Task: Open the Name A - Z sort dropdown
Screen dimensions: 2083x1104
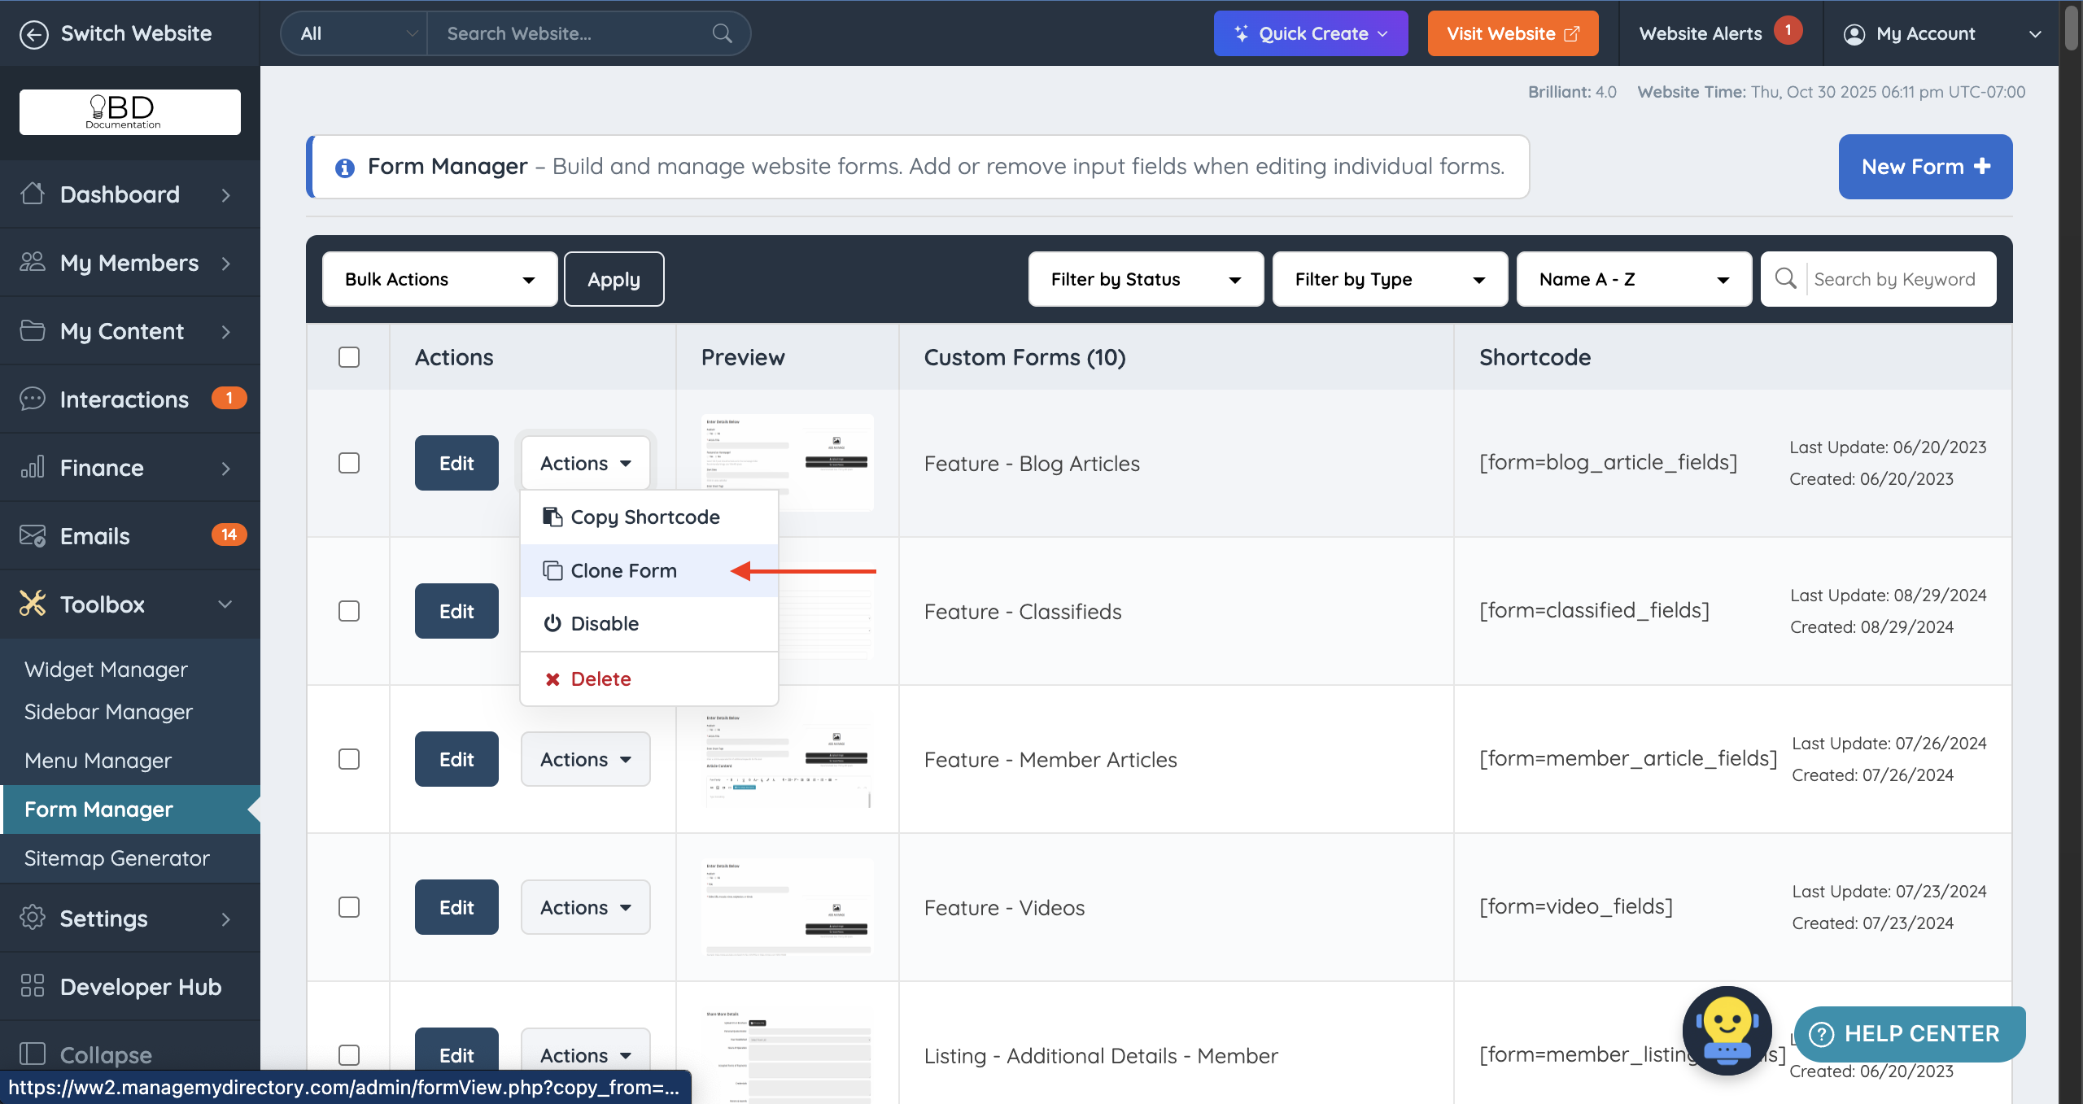Action: [x=1633, y=279]
